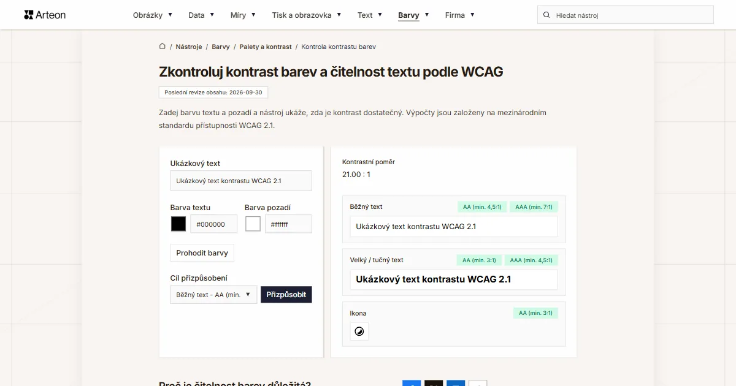This screenshot has width=736, height=386.
Task: Click the Kontrola kontrastu barev breadcrumb text
Action: tap(339, 47)
